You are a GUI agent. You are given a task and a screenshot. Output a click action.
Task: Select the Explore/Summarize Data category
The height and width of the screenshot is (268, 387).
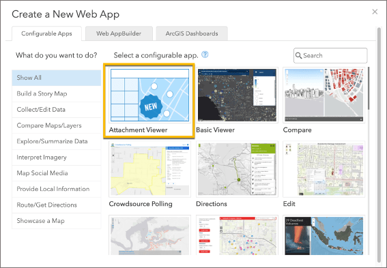click(x=56, y=141)
